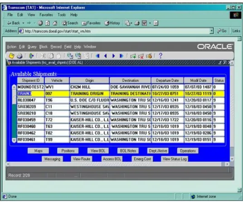243x202 pixels.
Task: Click the Paste icon in Oracle toolbar
Action: coord(58,56)
